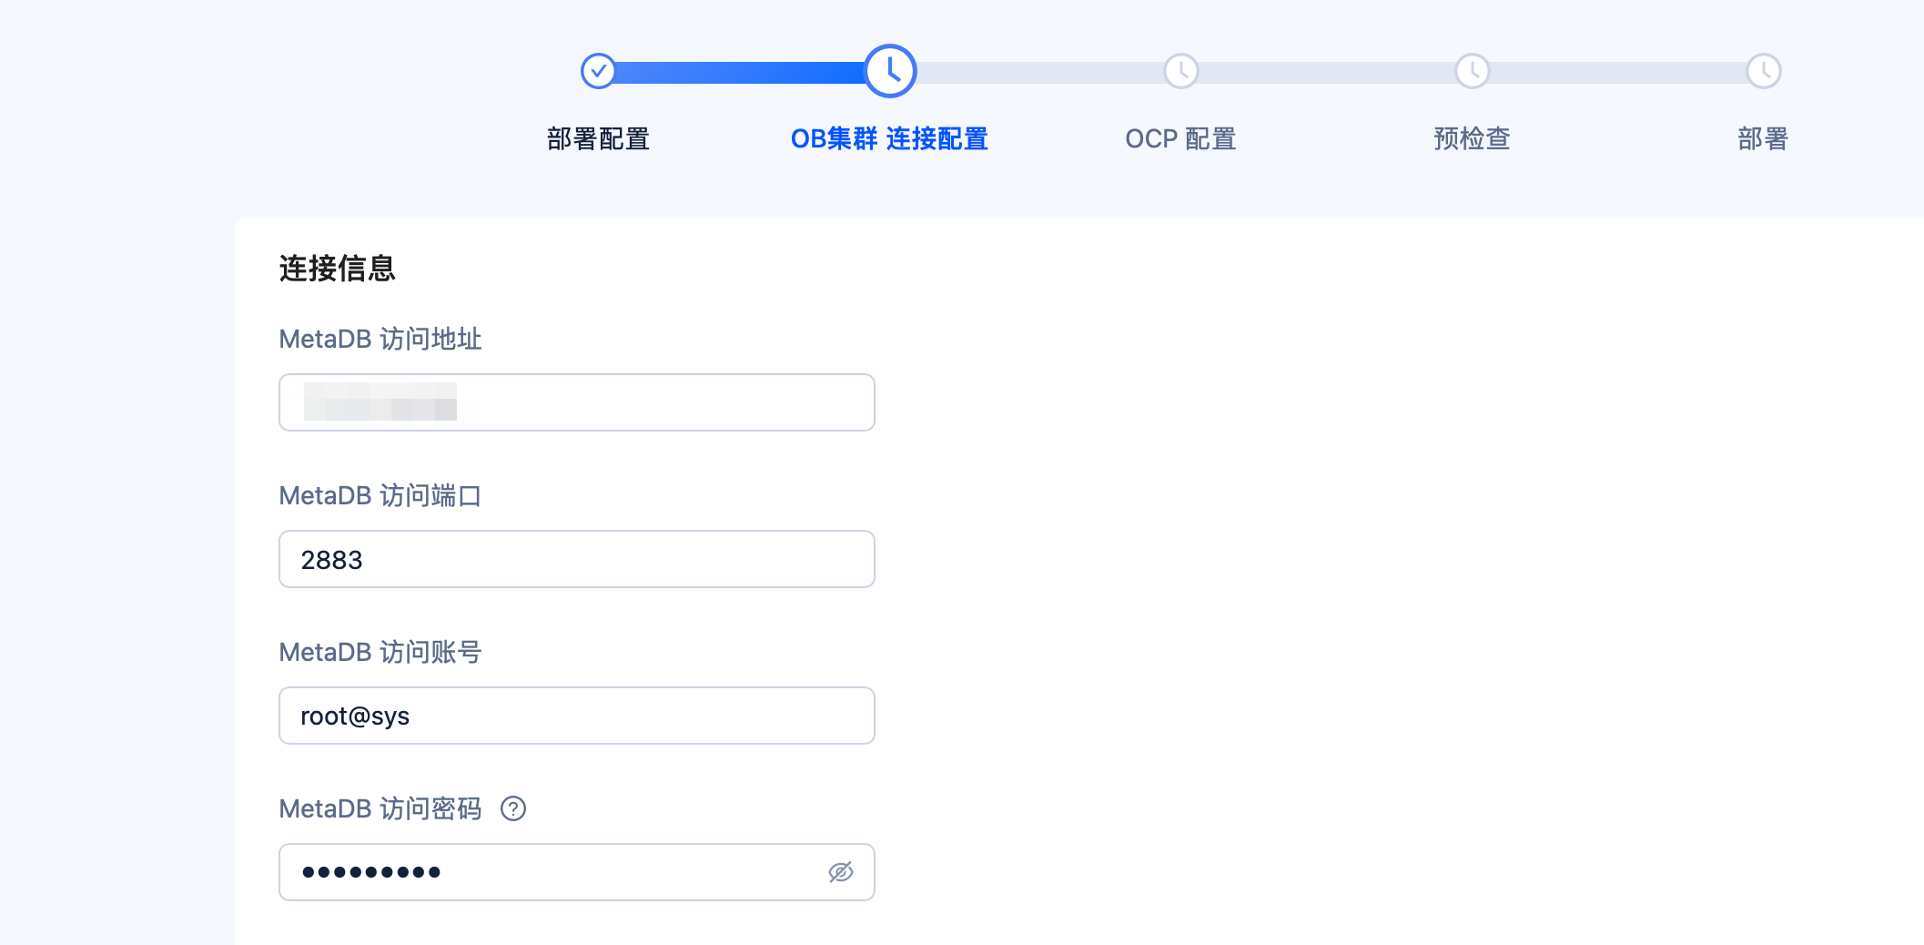1924x945 pixels.
Task: Click the completed checkmark step icon
Action: 598,71
